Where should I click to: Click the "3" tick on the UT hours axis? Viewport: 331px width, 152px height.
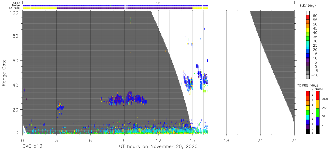coord(56,140)
